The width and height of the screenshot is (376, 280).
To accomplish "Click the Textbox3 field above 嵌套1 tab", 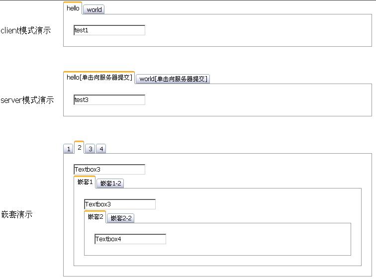I will pyautogui.click(x=109, y=170).
